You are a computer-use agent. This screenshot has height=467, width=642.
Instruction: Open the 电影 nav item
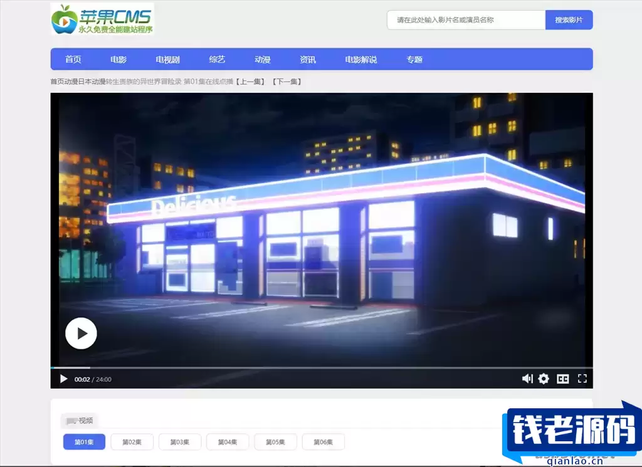pyautogui.click(x=118, y=60)
